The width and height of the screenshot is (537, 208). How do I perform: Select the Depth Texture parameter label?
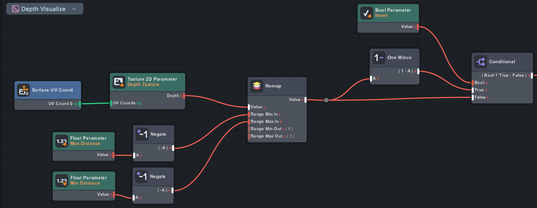(x=143, y=85)
